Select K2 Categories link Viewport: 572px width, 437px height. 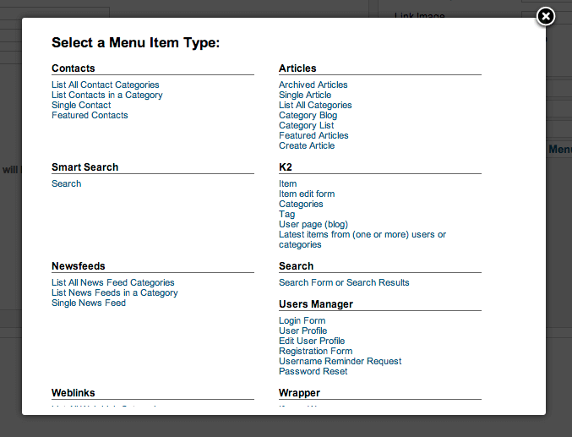[301, 204]
